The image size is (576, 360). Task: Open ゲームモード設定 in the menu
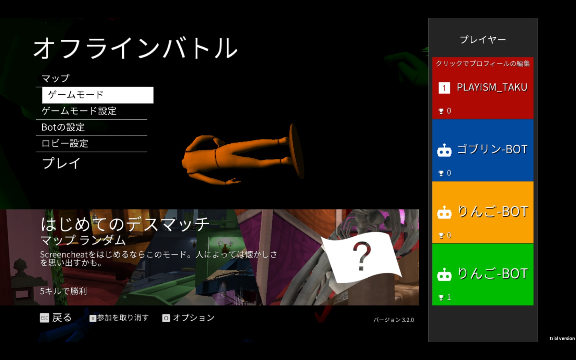(x=91, y=111)
